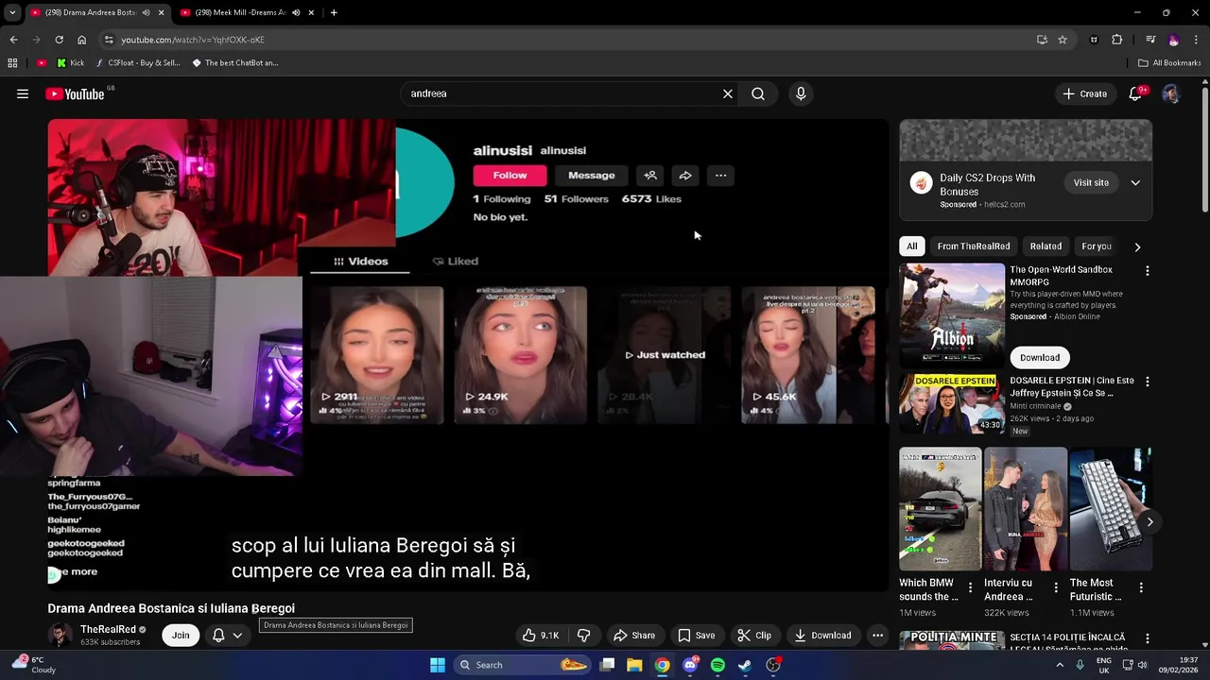Open TheRealRed channel avatar

(60, 636)
